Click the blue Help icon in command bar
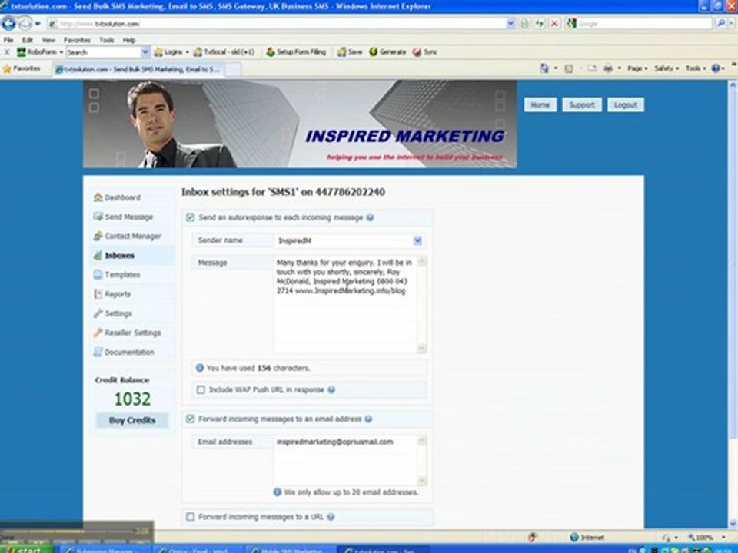Screen dimensions: 738x553 (x=716, y=68)
